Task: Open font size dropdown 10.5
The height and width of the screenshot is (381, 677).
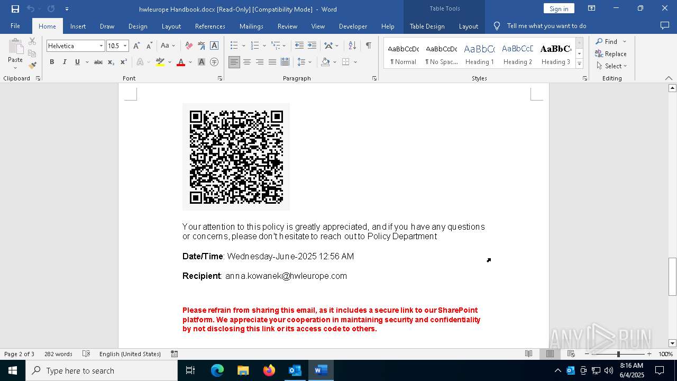Action: [x=125, y=46]
